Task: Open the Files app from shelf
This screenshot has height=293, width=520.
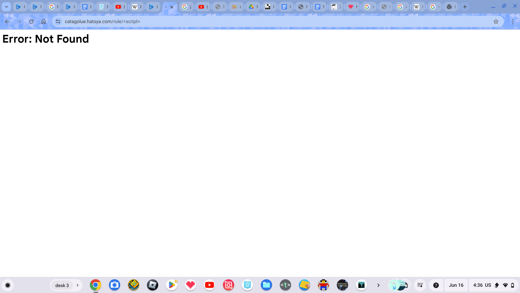Action: pos(266,285)
